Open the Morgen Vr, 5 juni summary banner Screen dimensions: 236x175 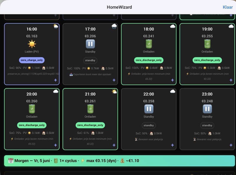[119, 161]
